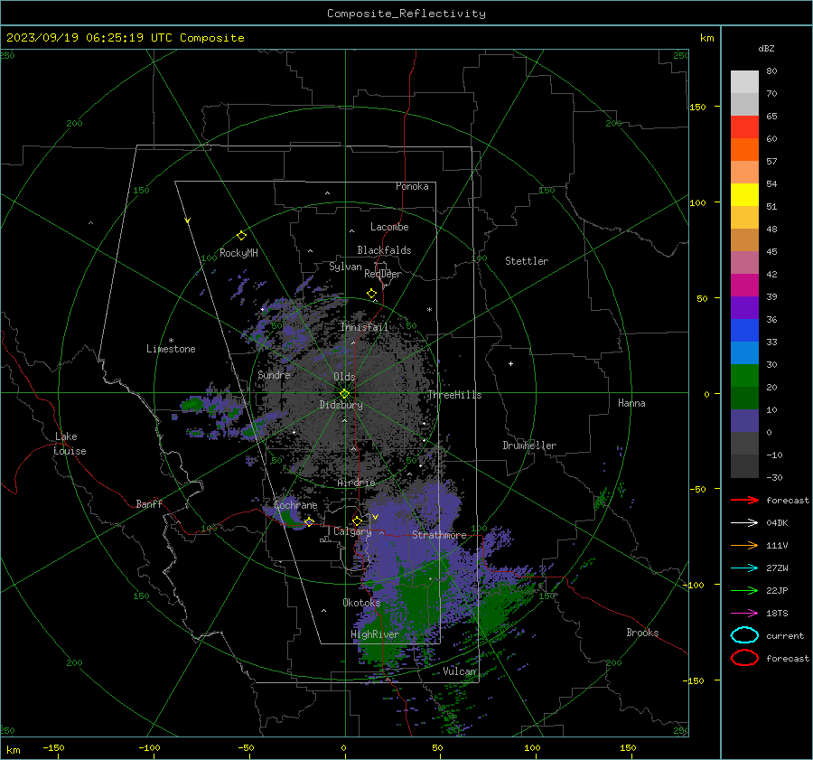Click the dBZ legend heading
Screen dimensions: 813x760
coord(766,48)
